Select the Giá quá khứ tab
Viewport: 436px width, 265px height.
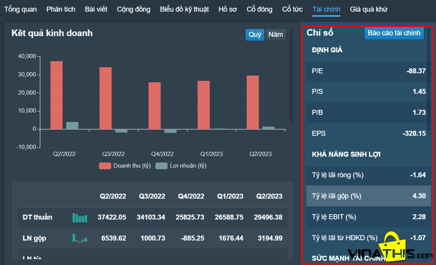pyautogui.click(x=368, y=9)
